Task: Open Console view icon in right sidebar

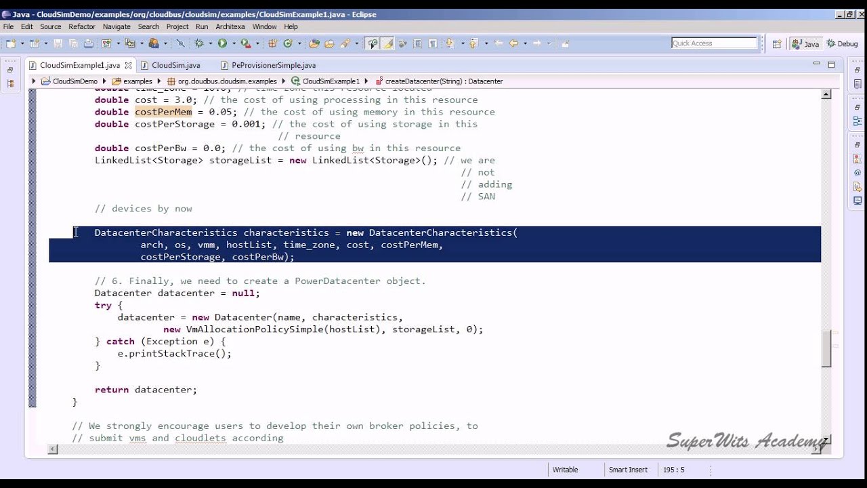Action: [x=858, y=201]
